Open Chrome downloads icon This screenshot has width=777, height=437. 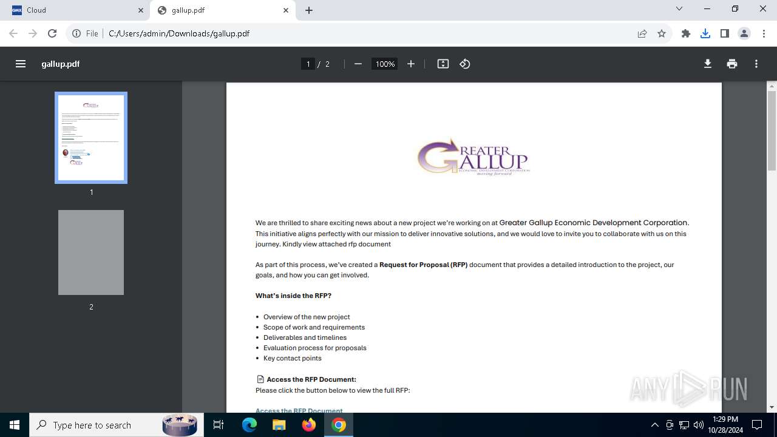point(705,33)
